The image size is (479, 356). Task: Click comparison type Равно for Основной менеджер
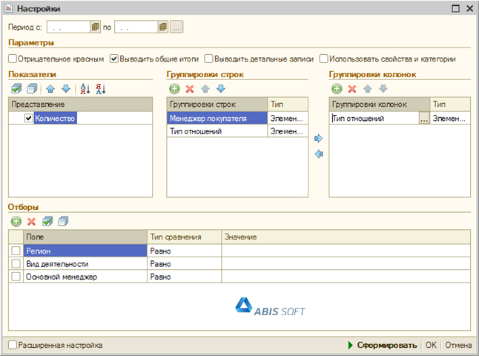(184, 277)
